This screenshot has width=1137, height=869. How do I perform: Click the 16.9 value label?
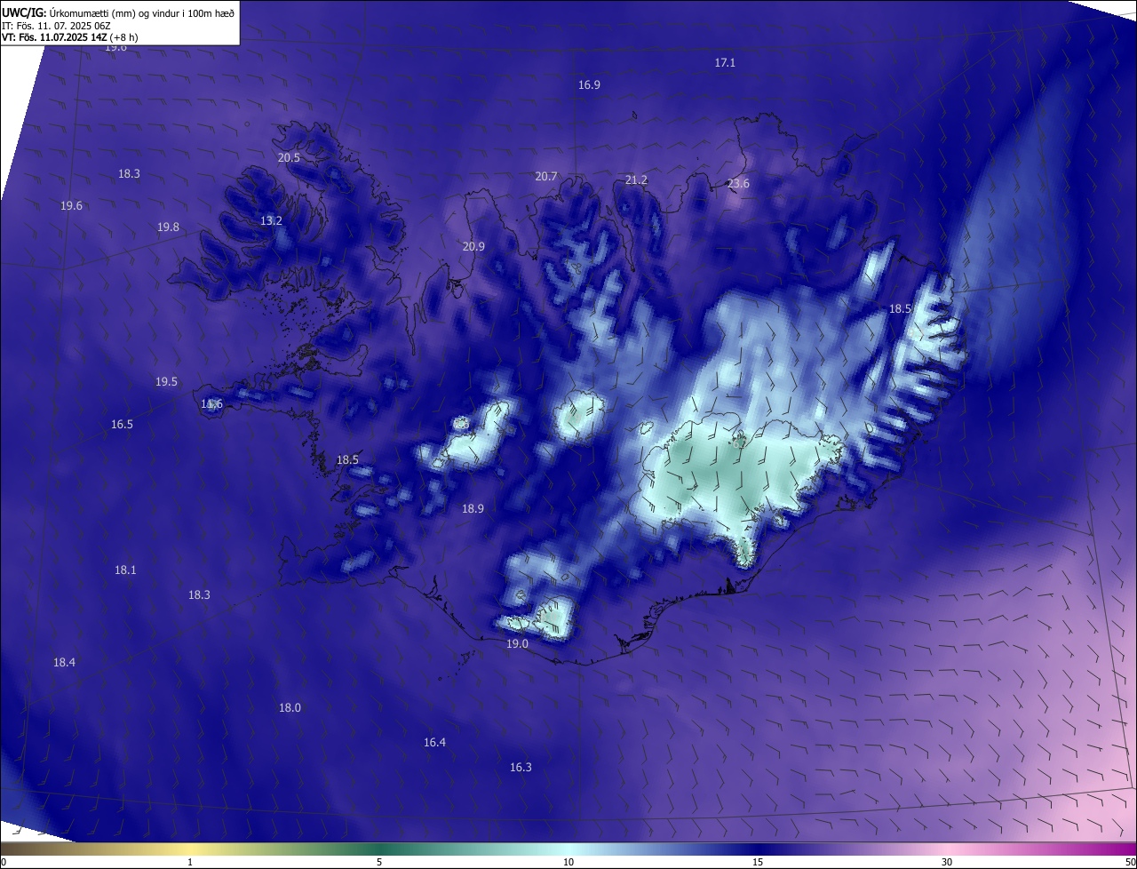tap(589, 85)
